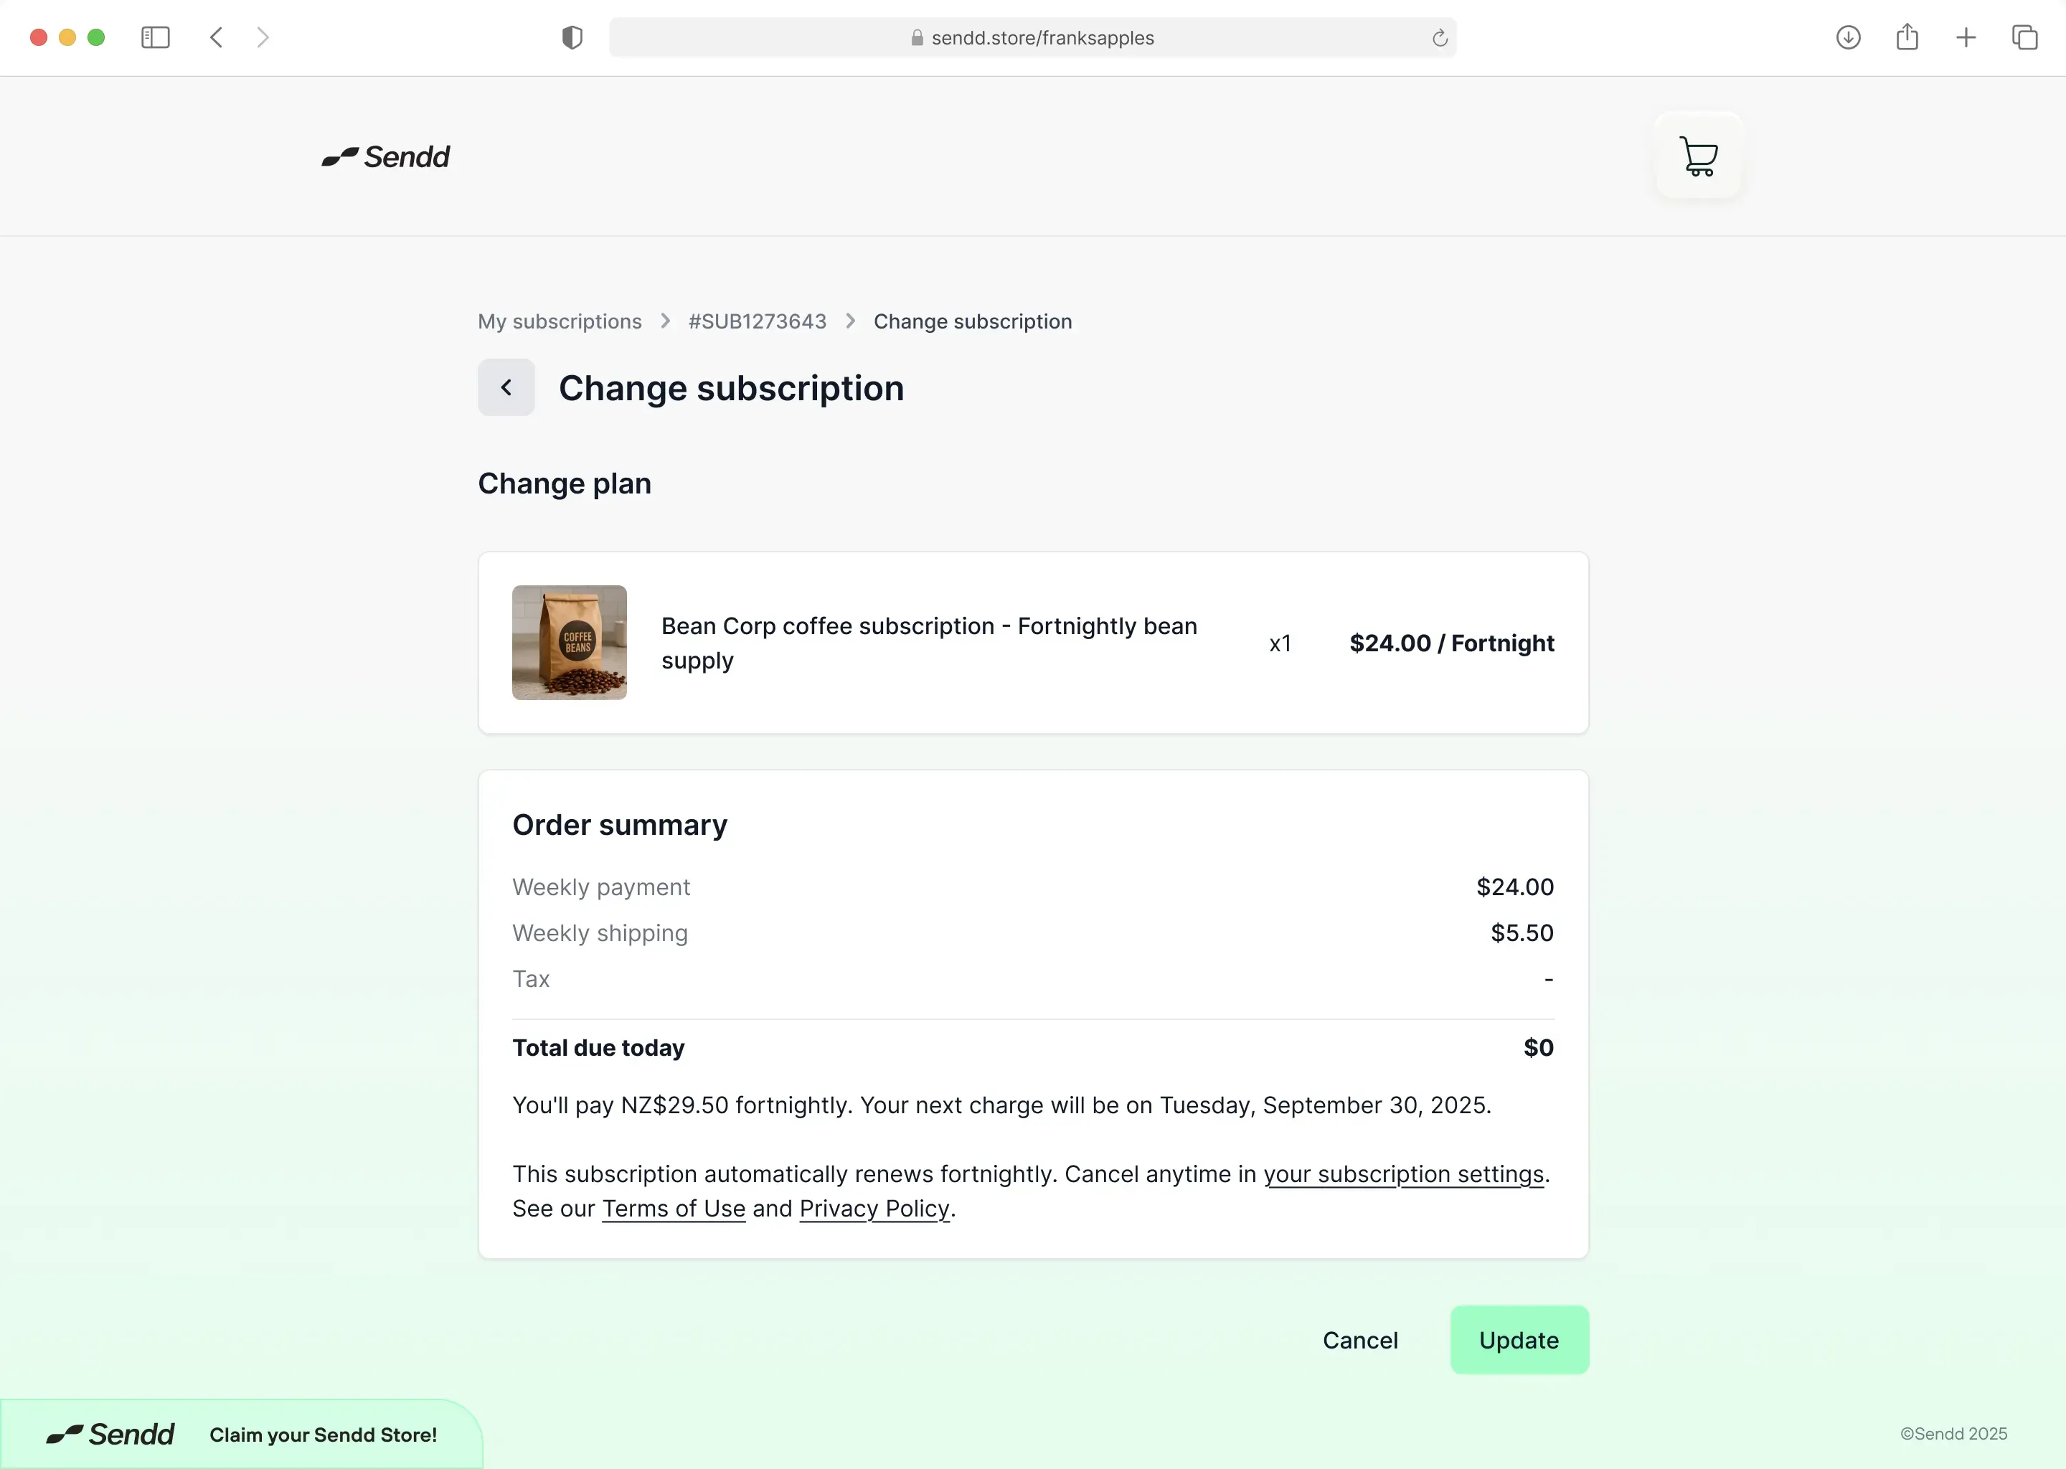Open a new tab
Screen dimensions: 2066x1469
pyautogui.click(x=1966, y=37)
